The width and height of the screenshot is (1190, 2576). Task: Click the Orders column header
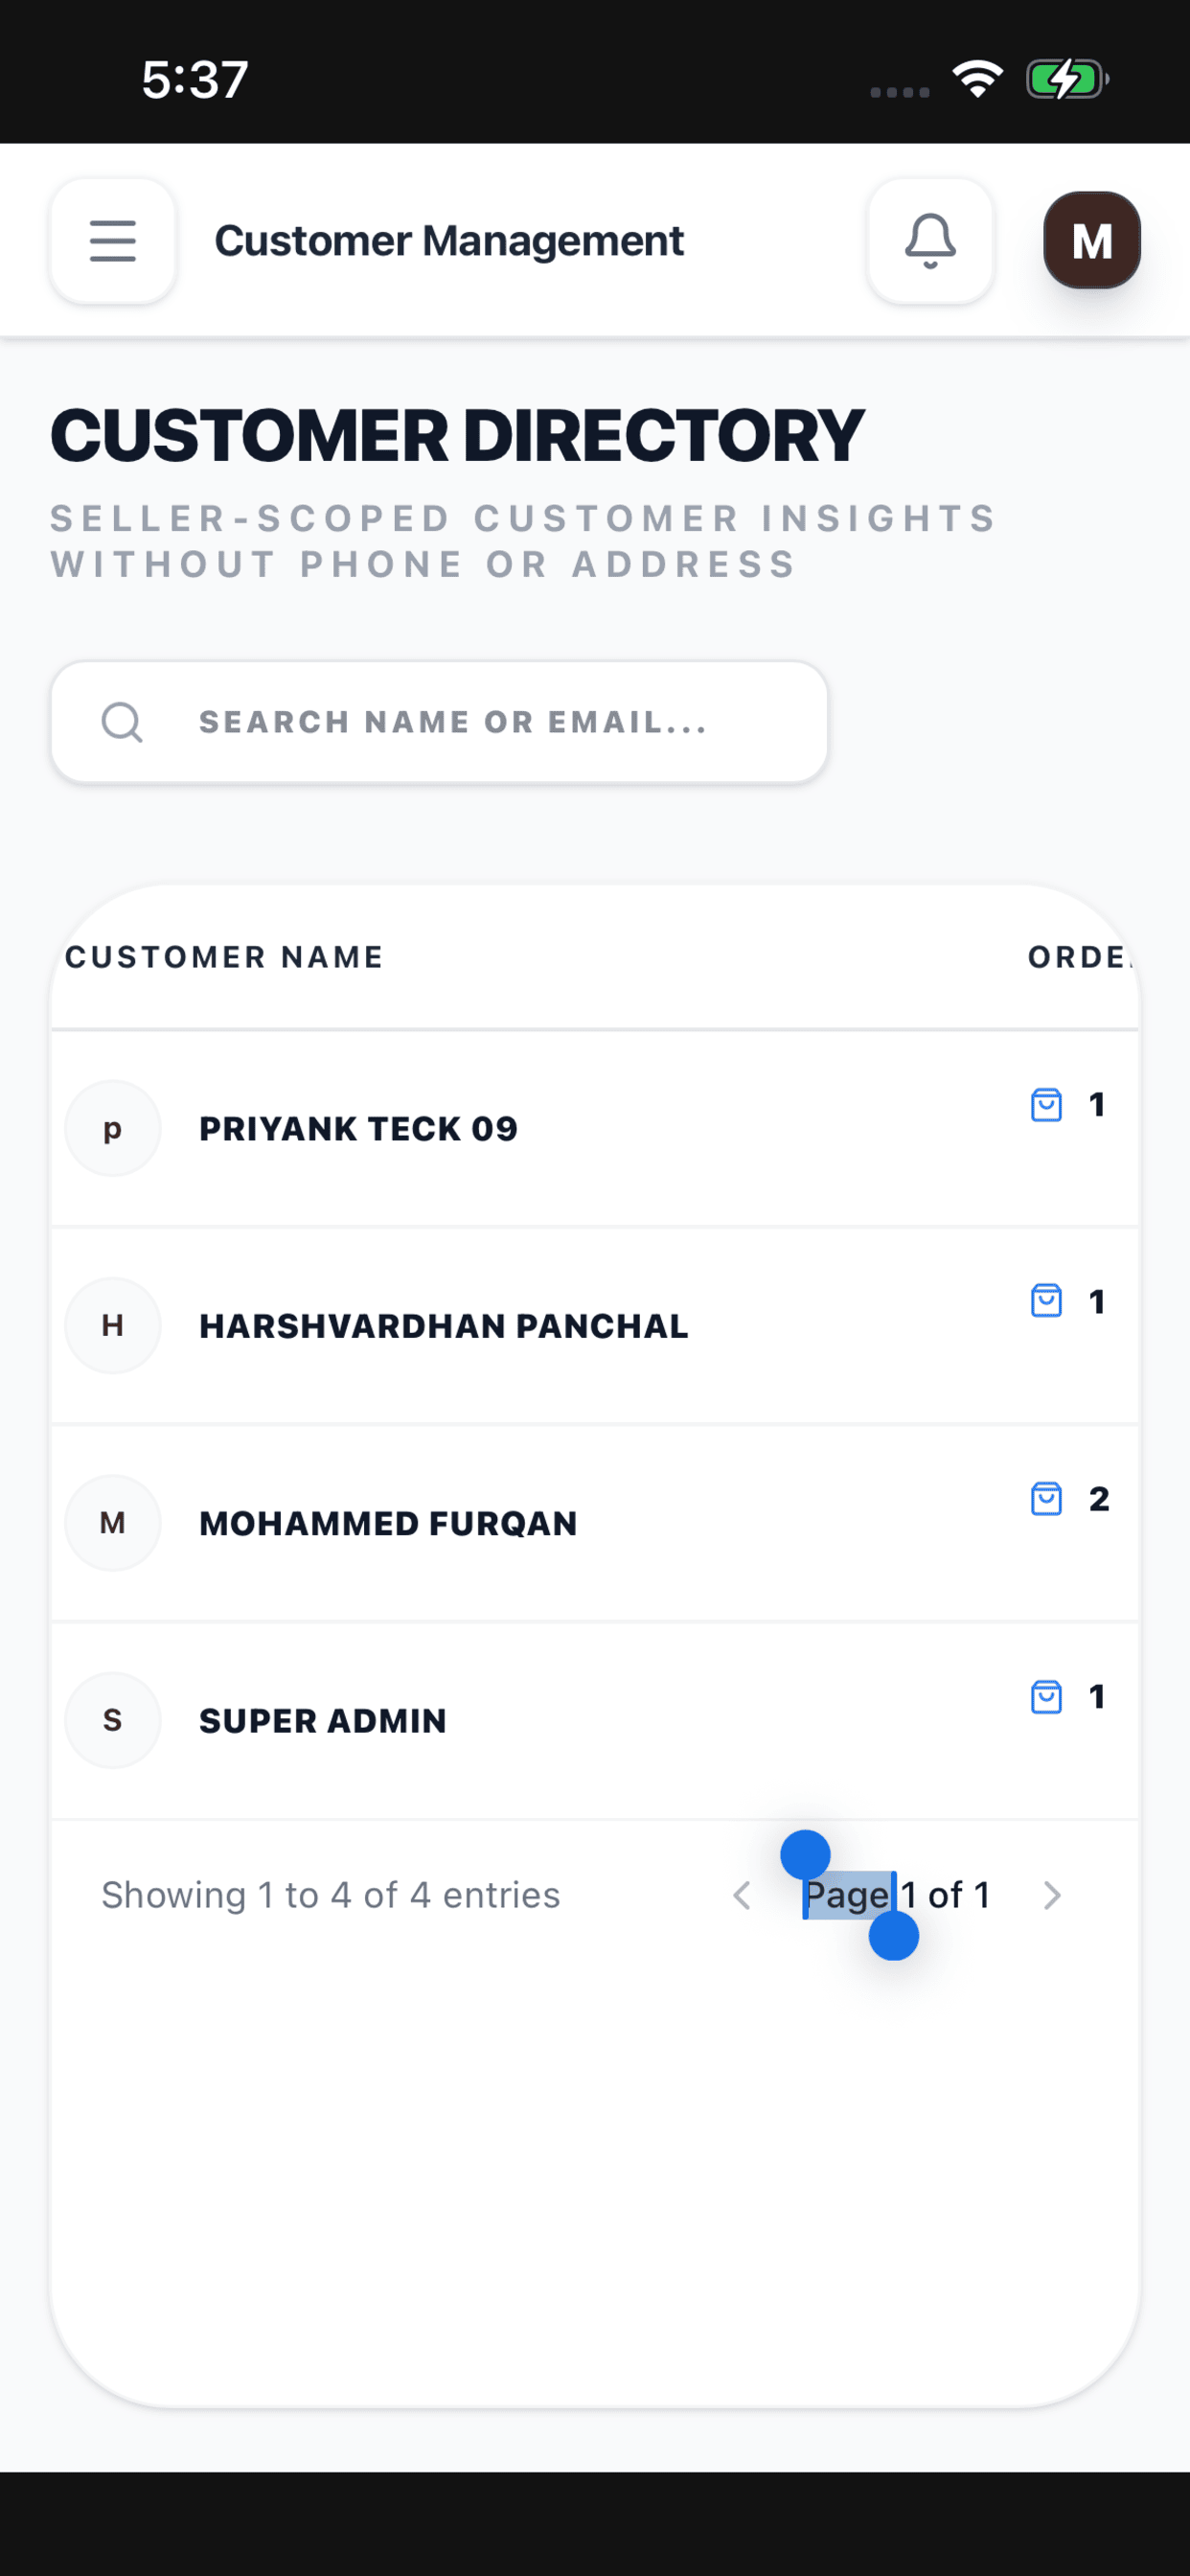click(1080, 957)
